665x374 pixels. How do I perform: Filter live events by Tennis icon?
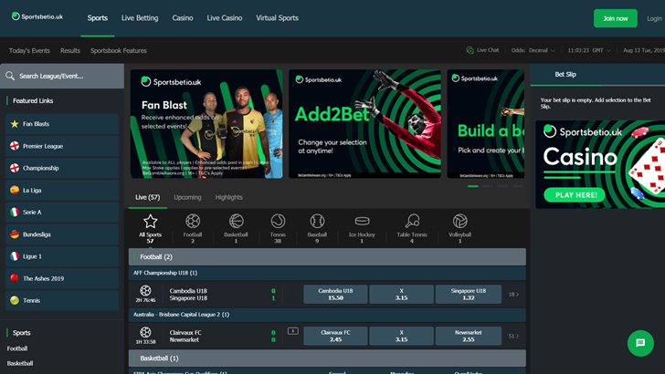coord(278,221)
